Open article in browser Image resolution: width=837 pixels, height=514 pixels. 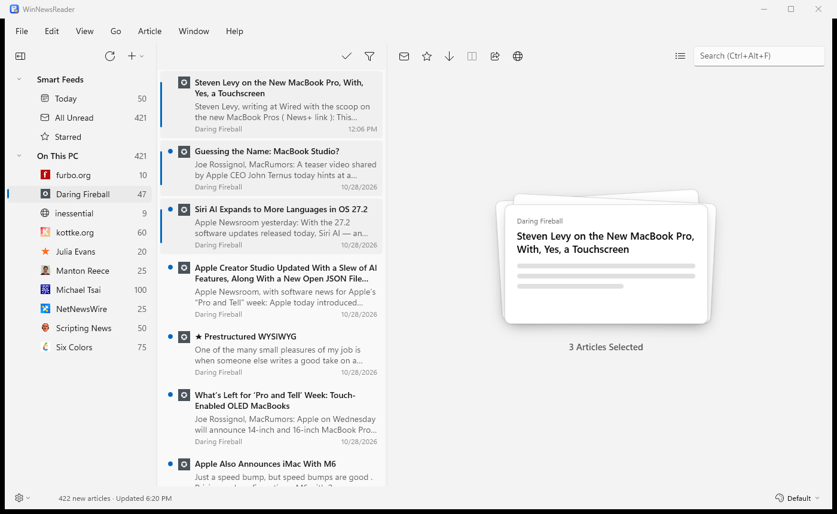(x=518, y=56)
